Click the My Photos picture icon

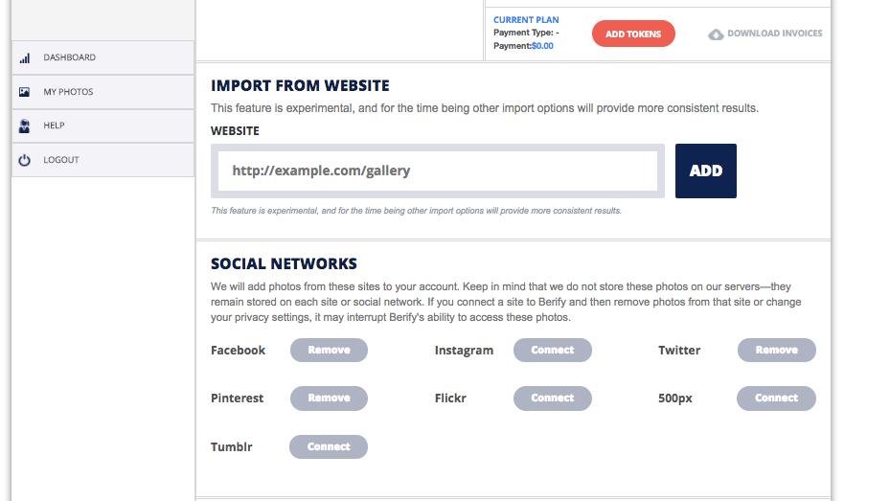click(24, 92)
